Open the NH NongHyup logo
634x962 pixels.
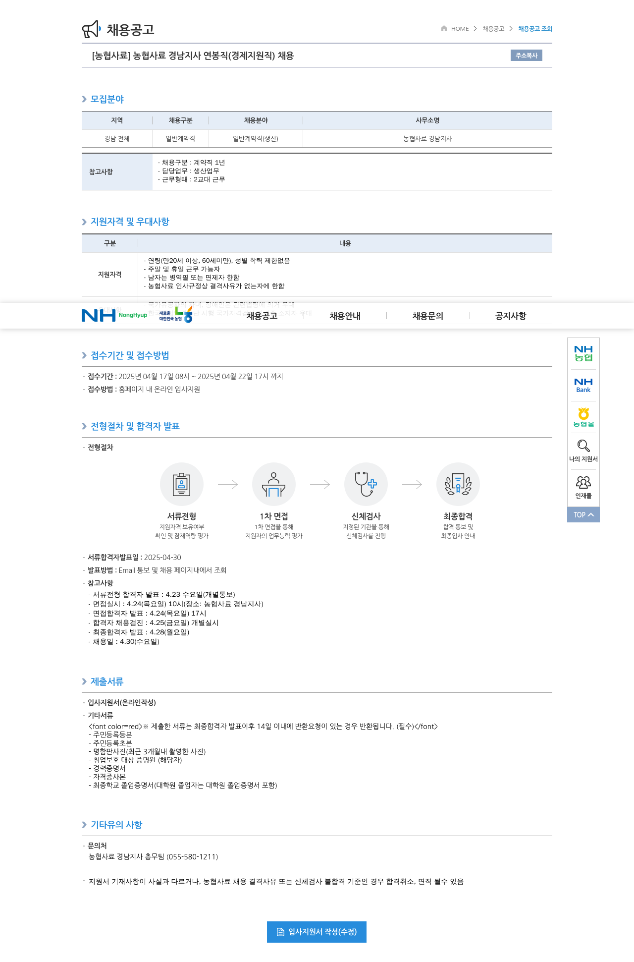[114, 315]
